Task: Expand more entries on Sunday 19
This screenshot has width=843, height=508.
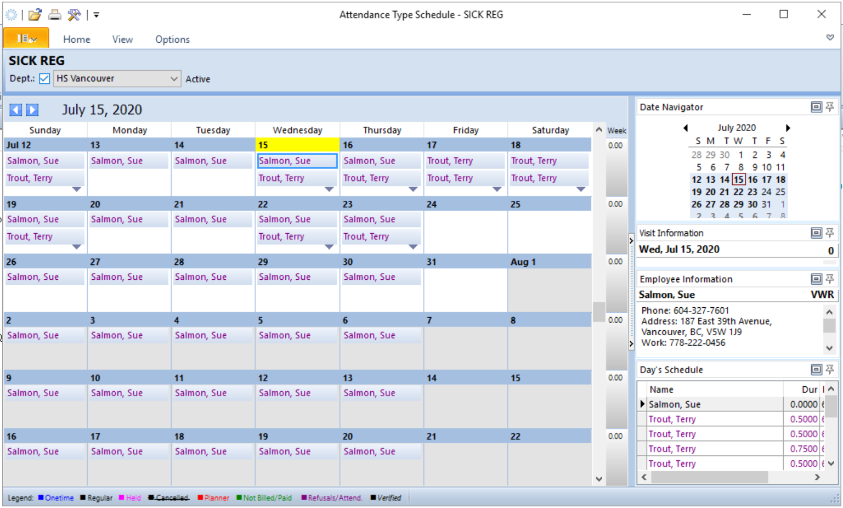Action: (77, 247)
